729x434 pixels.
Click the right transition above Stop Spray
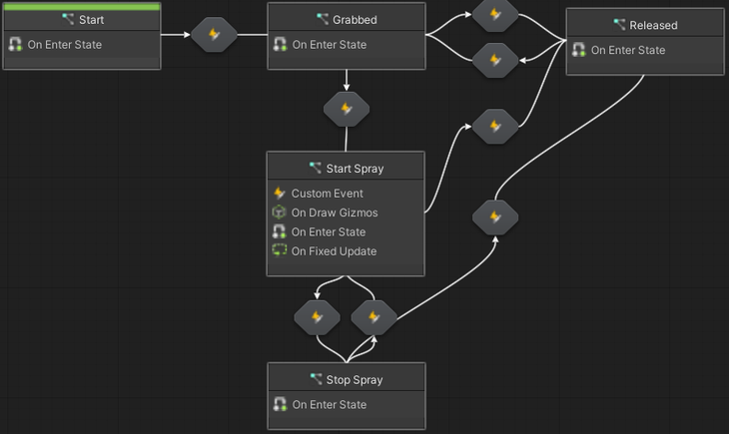(374, 317)
